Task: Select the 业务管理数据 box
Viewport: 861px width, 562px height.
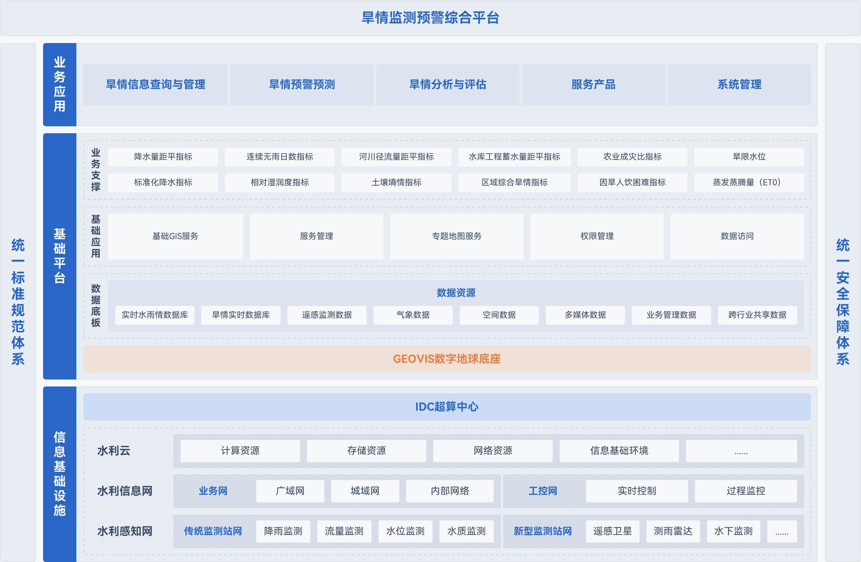Action: pyautogui.click(x=671, y=315)
